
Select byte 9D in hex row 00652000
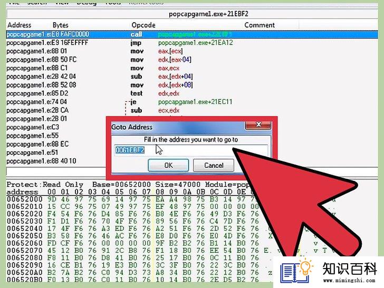click(x=52, y=199)
